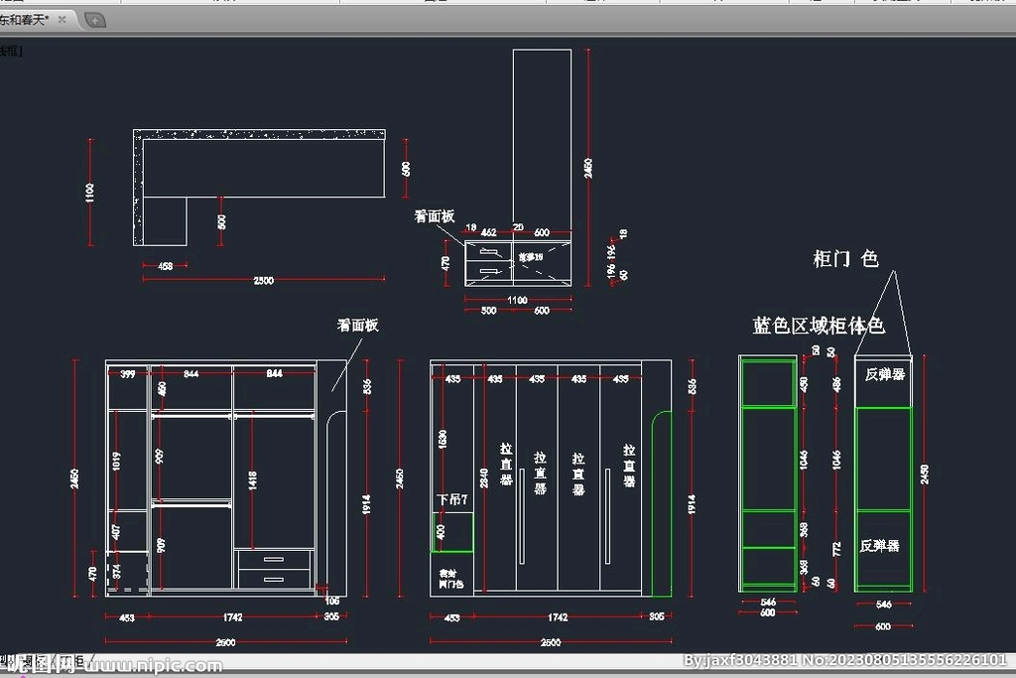Viewport: 1016px width, 678px height.
Task: Select the green rectangle below 下吊7
Action: (451, 532)
